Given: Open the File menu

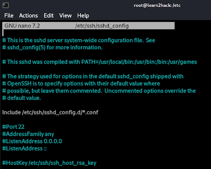Looking at the screenshot, I should pos(9,16).
